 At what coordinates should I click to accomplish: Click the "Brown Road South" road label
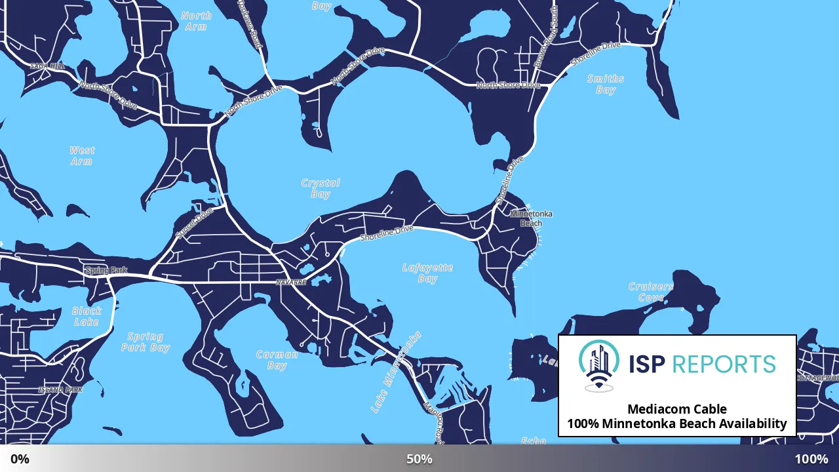545,37
